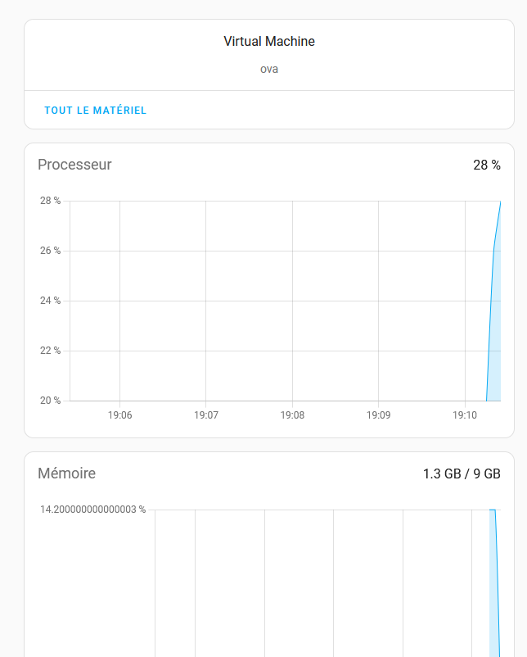The width and height of the screenshot is (527, 657).
Task: Click the 19:06 time axis label
Action: click(119, 415)
